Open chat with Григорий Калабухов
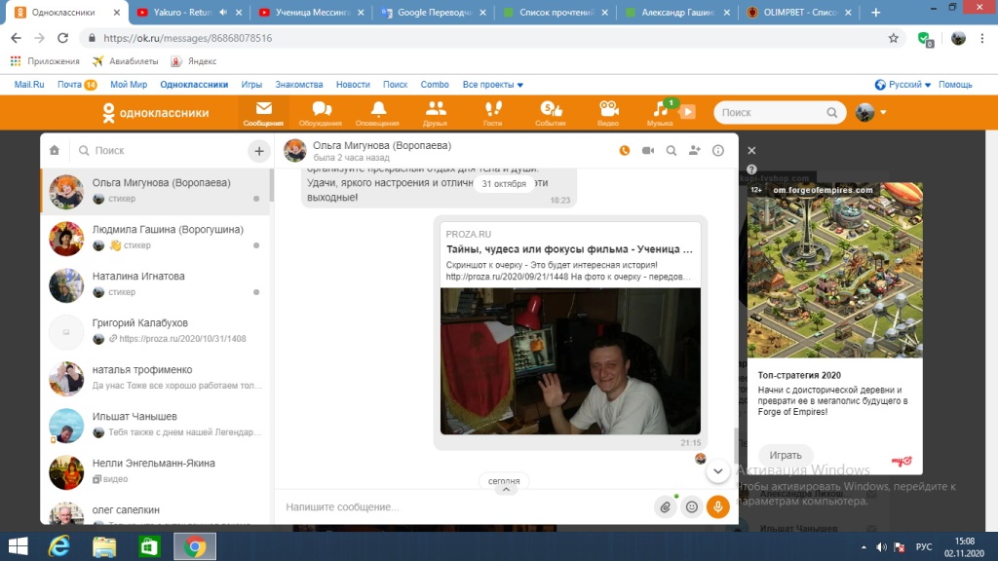998x561 pixels. pyautogui.click(x=155, y=331)
